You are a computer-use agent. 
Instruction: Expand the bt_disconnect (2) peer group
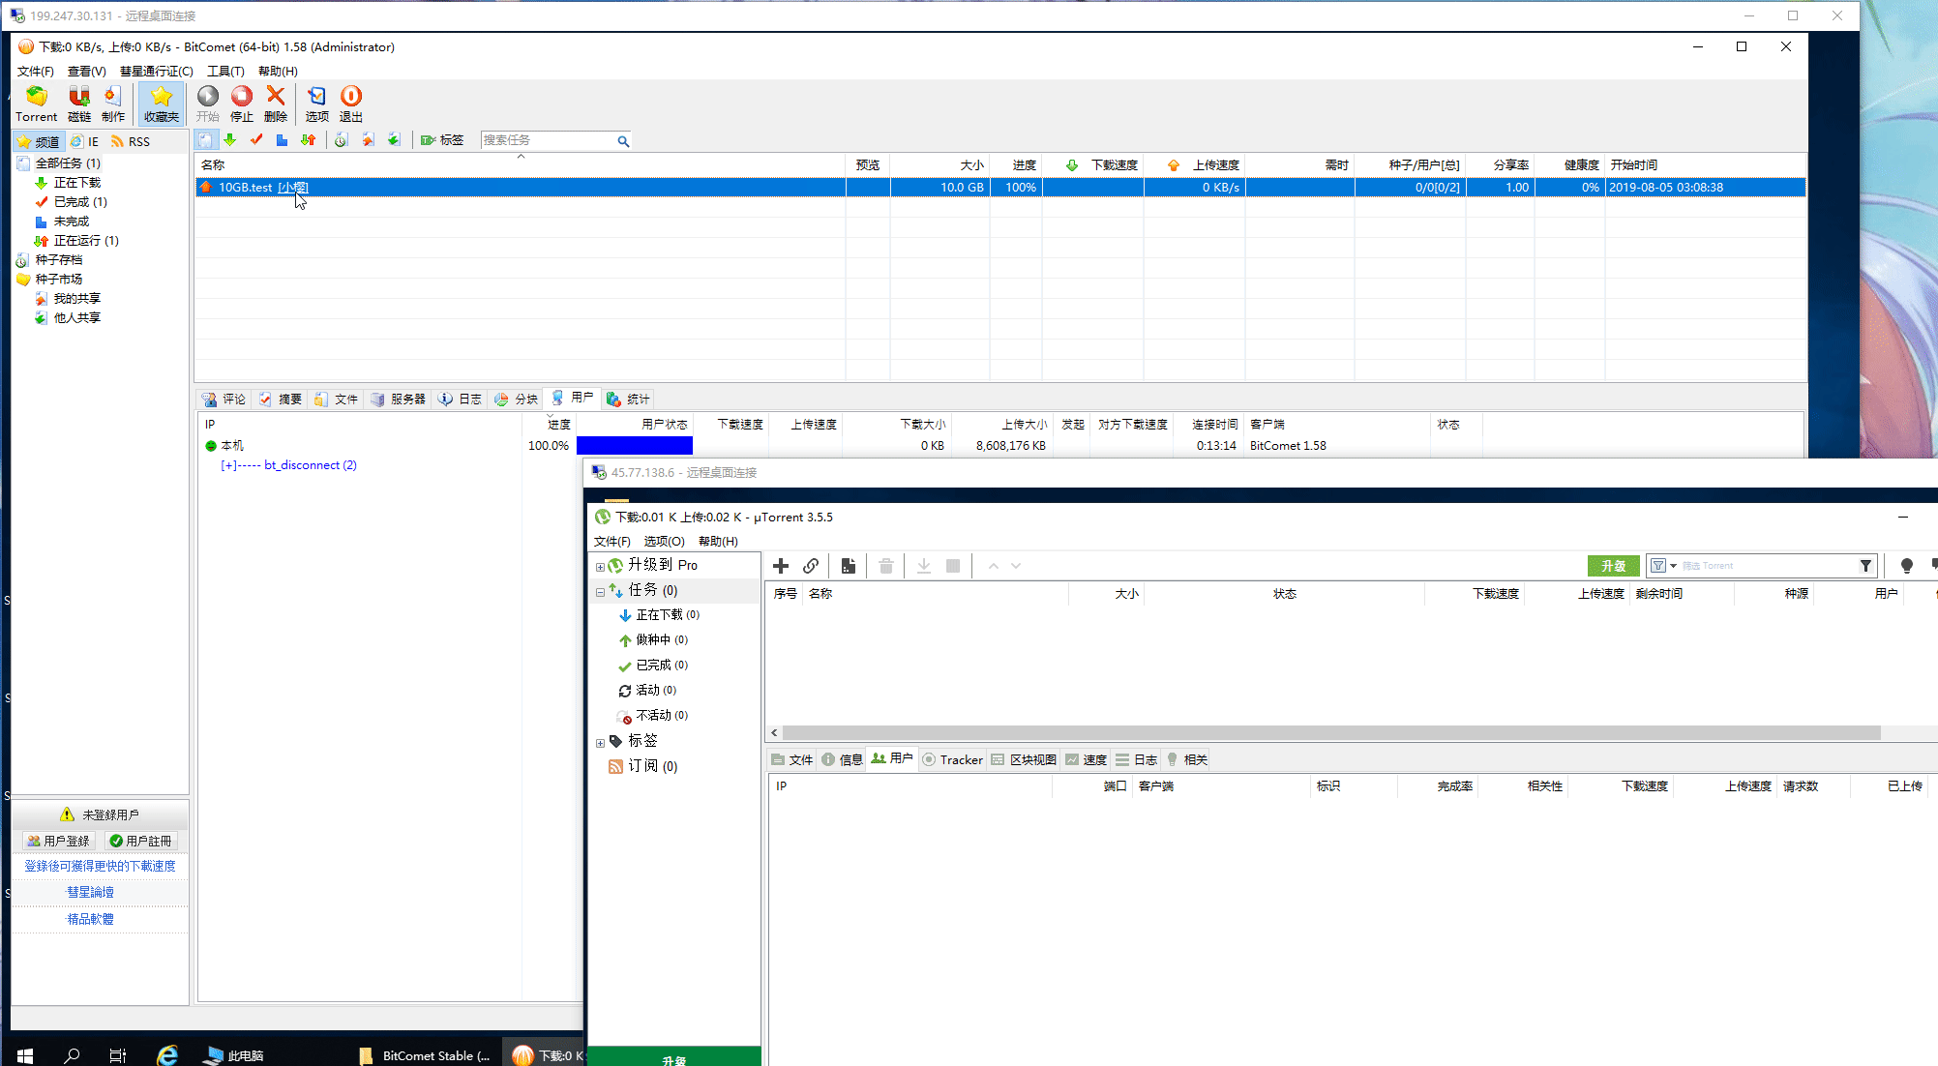[228, 465]
